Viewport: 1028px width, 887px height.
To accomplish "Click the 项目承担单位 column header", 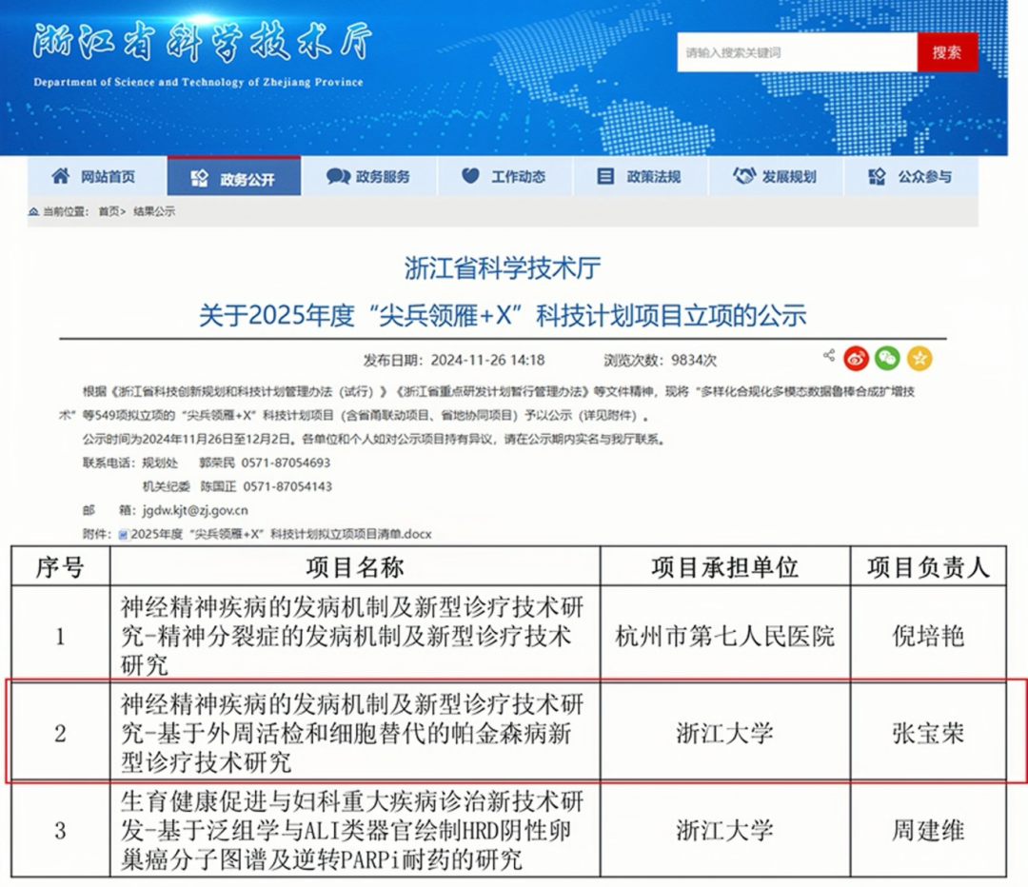I will pos(724,567).
